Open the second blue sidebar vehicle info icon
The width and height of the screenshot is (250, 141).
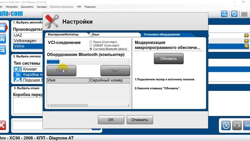(3, 39)
